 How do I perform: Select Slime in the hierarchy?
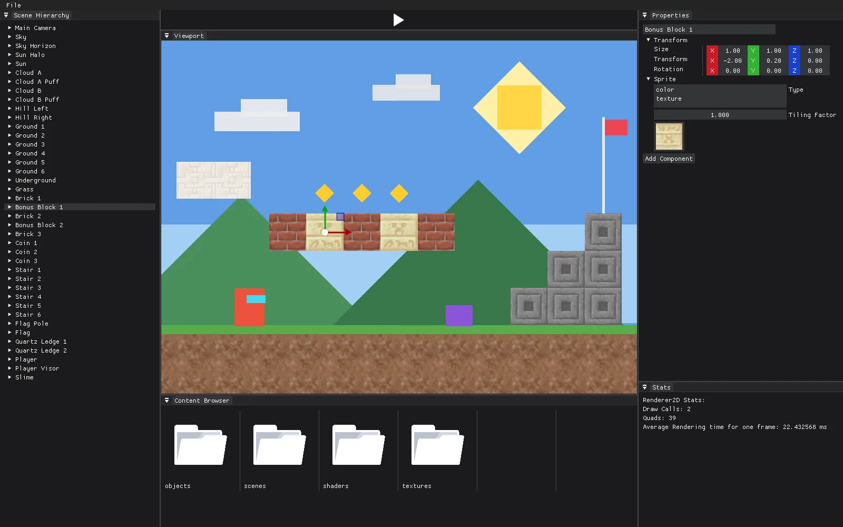[24, 377]
